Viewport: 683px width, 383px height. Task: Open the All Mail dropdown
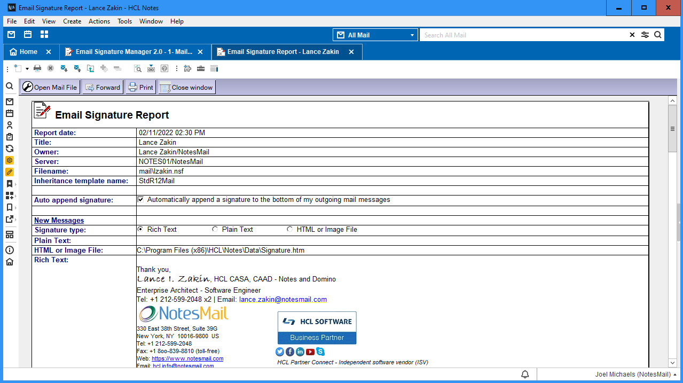[413, 34]
